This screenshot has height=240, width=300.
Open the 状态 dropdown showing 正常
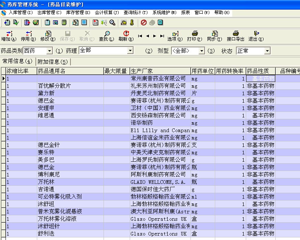coord(267,51)
